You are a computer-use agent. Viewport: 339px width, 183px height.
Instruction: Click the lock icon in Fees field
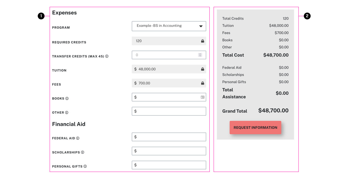pyautogui.click(x=203, y=83)
